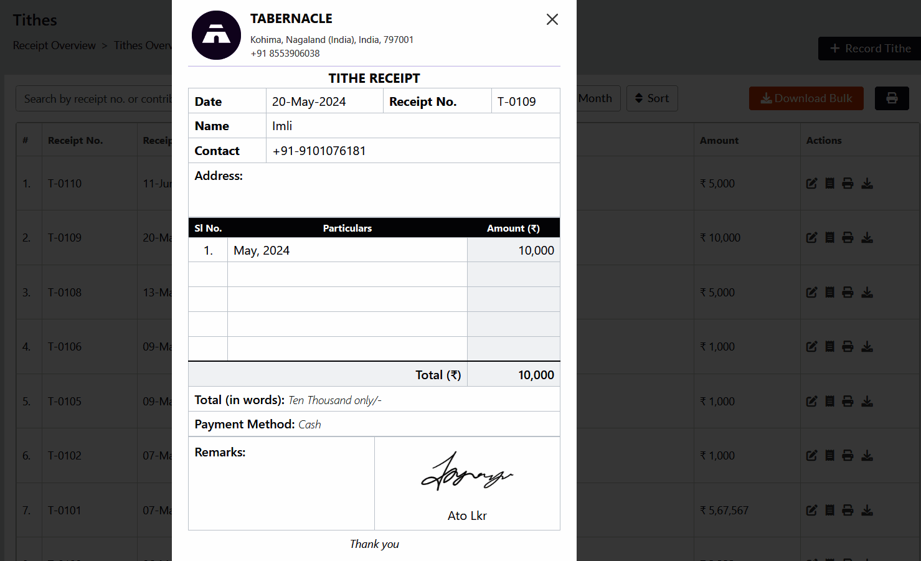Print receipt T-0102 from its Actions
The width and height of the screenshot is (921, 561).
[848, 456]
